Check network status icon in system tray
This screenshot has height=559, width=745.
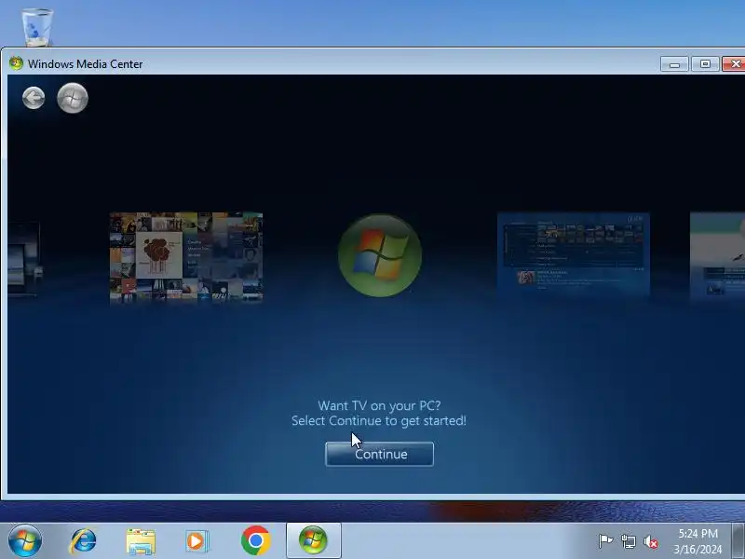pyautogui.click(x=628, y=541)
